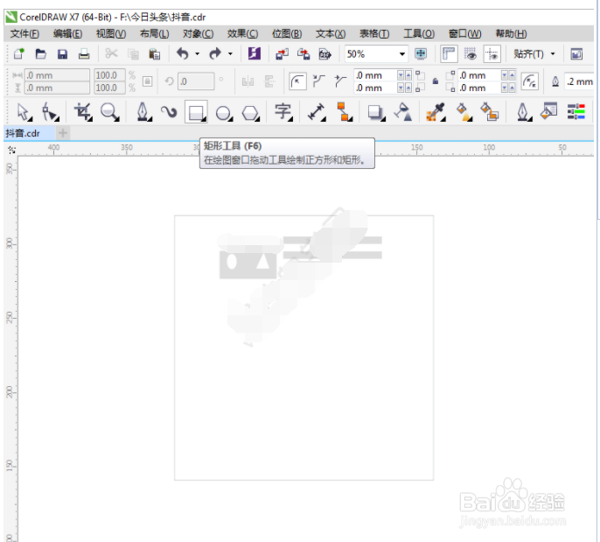Select the round corner button
Image resolution: width=600 pixels, height=542 pixels.
pos(297,81)
